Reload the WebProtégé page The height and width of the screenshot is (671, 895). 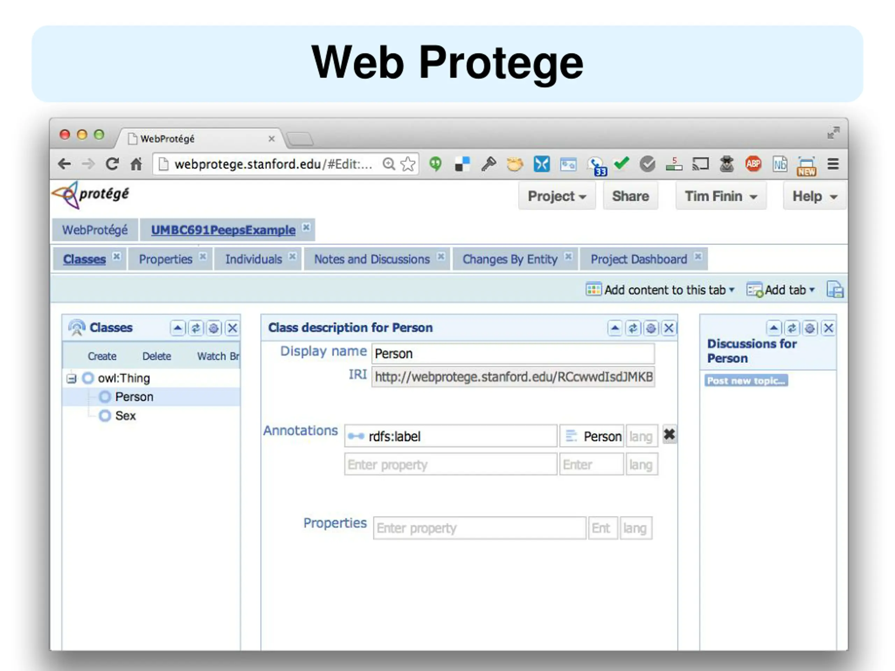coord(112,164)
